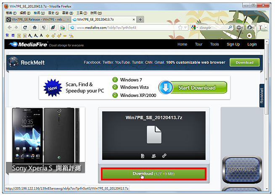Click the Google search magnifier icon
The image size is (275, 196).
tap(230, 27)
